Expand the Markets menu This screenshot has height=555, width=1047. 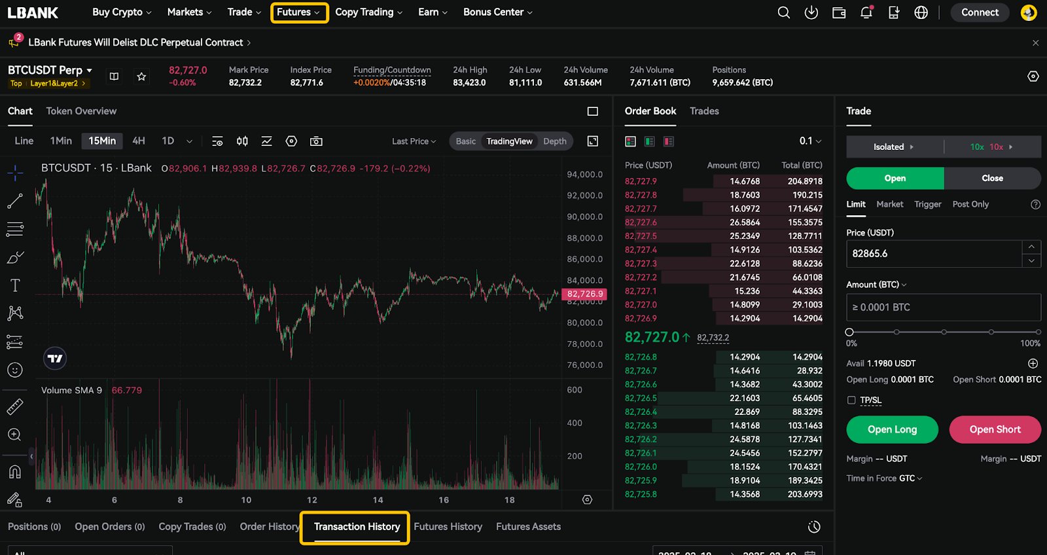pyautogui.click(x=190, y=12)
